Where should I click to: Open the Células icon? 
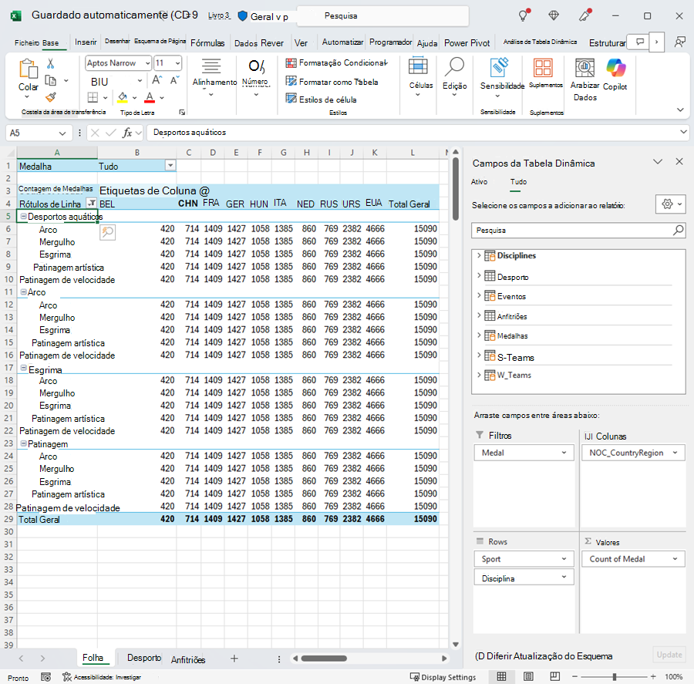418,66
